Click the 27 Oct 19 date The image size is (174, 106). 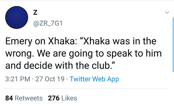[50, 79]
